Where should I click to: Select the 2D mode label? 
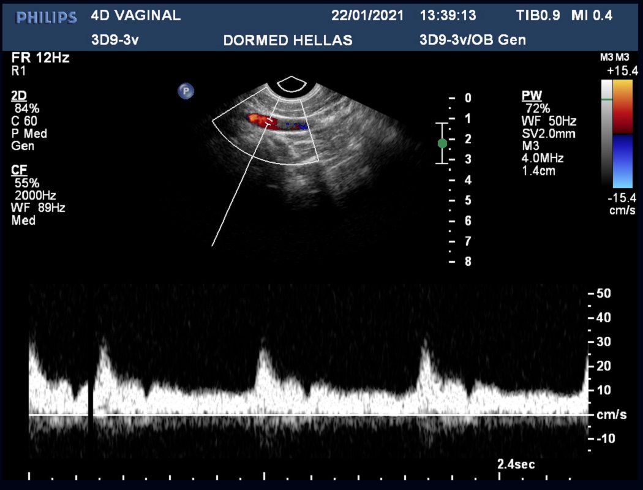click(x=18, y=96)
